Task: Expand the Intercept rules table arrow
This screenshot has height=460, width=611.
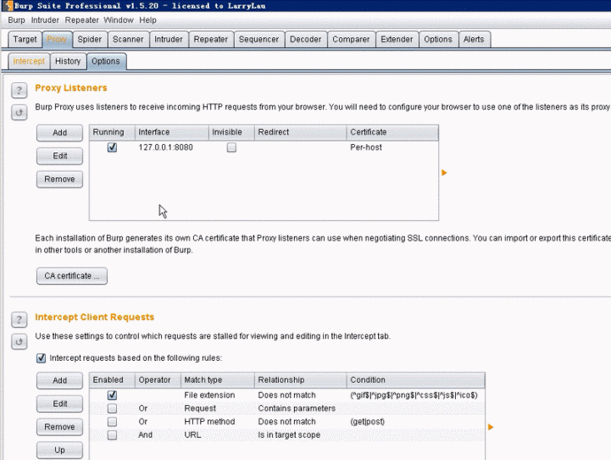Action: pyautogui.click(x=491, y=427)
